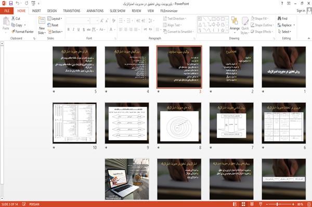This screenshot has height=207, width=312.
Task: Expand the Layout dropdown
Action: coord(55,19)
